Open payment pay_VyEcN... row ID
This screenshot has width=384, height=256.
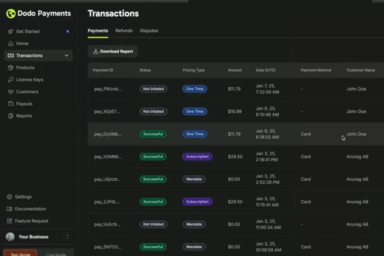[x=108, y=224]
